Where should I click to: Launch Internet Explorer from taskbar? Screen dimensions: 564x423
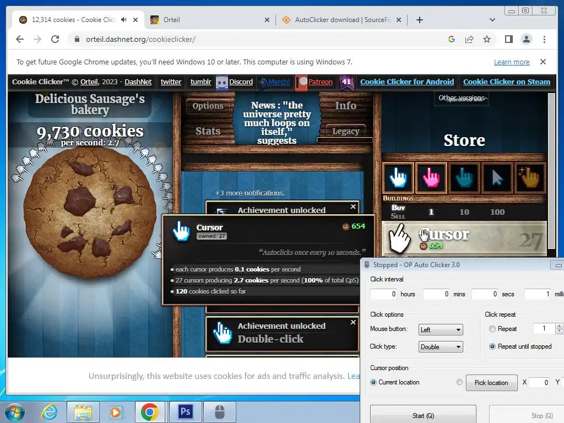49,412
